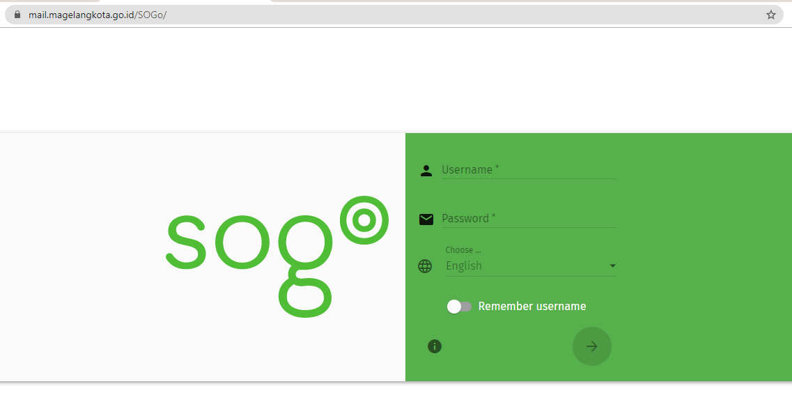Toggle the Remember username switch
The height and width of the screenshot is (416, 792).
click(459, 307)
